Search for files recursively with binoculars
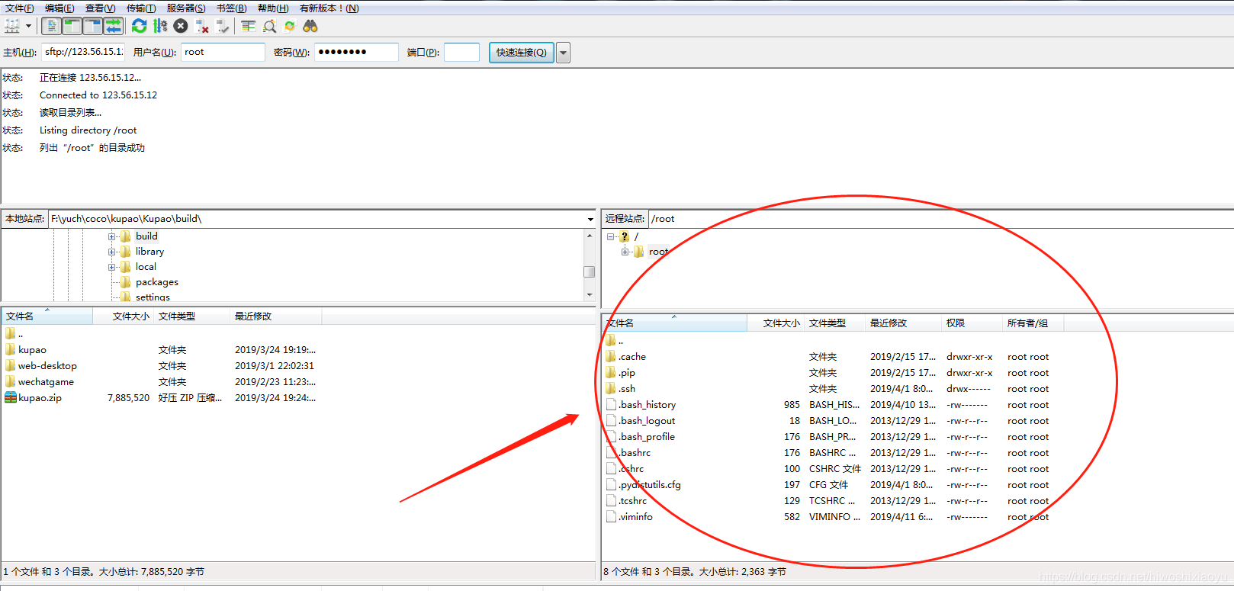Screen dimensions: 1234x591 pyautogui.click(x=310, y=26)
